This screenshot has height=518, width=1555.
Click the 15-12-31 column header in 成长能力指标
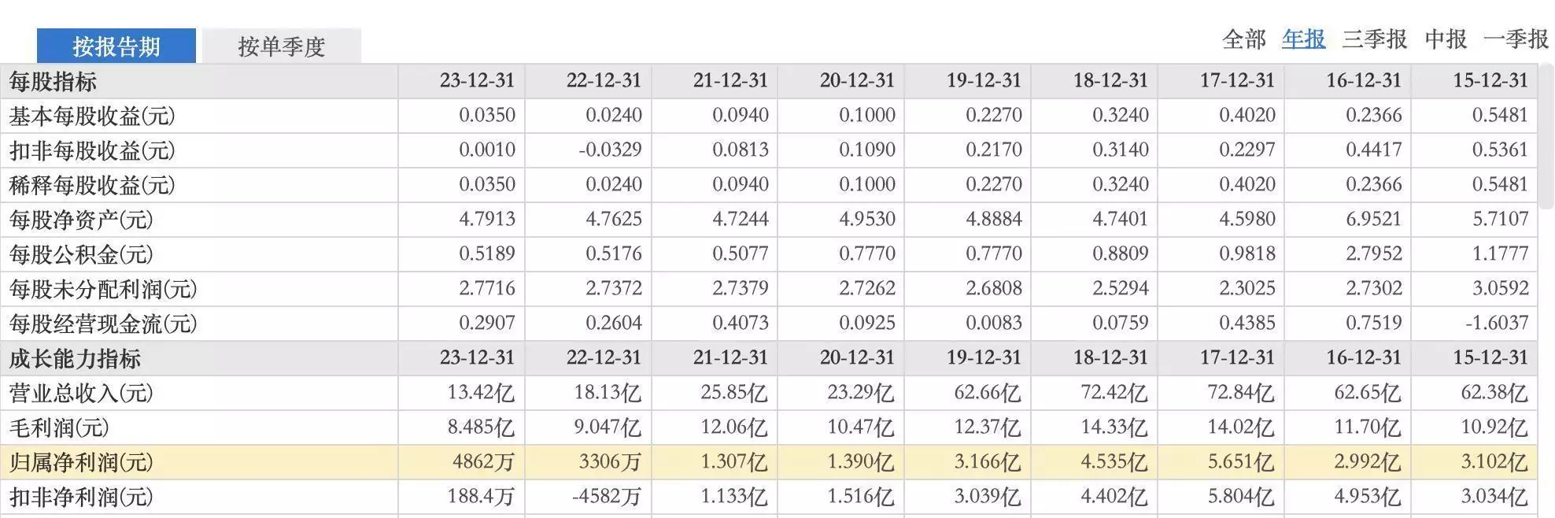[x=1490, y=357]
